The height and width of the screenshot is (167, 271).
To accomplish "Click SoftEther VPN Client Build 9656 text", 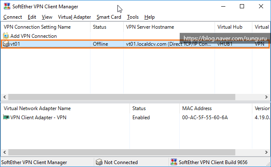I will tap(213, 162).
